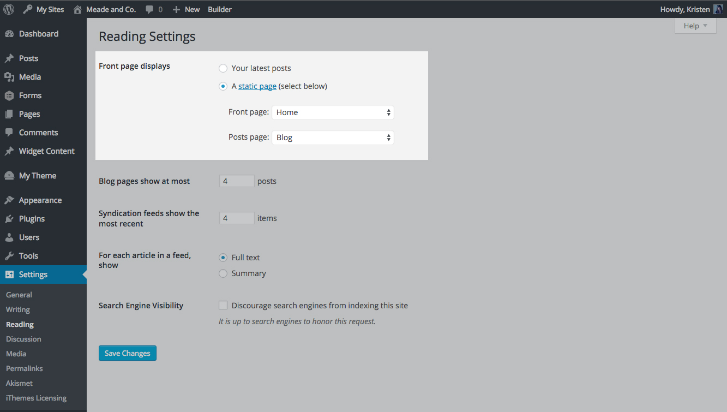
Task: Select the "Your latest posts" radio button
Action: pos(223,68)
